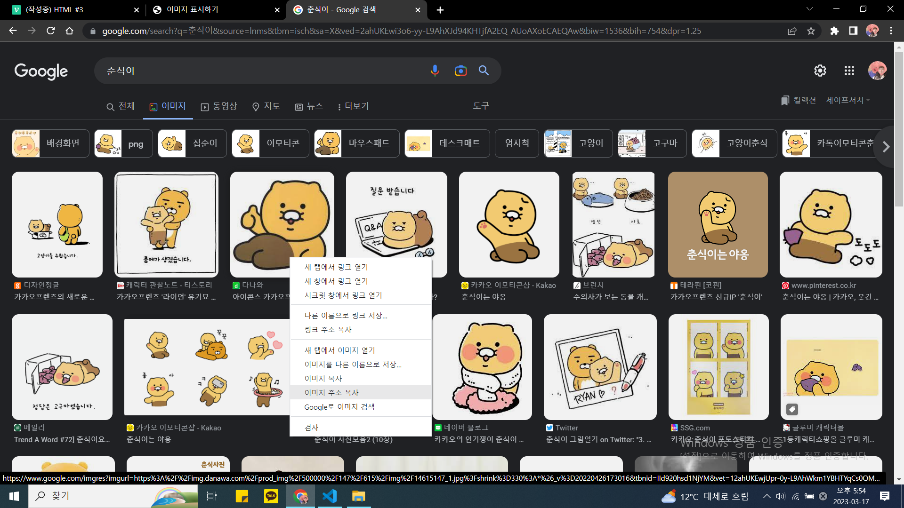Choose 새 탭에서 이미지 열기
The height and width of the screenshot is (508, 904).
pos(339,350)
